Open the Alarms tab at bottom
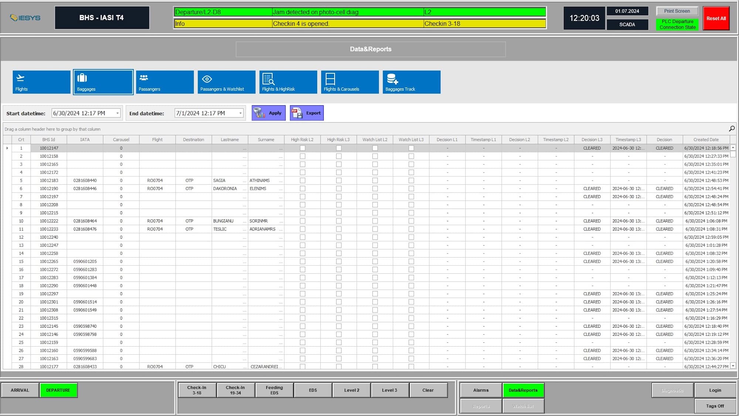The height and width of the screenshot is (416, 739). click(x=481, y=390)
